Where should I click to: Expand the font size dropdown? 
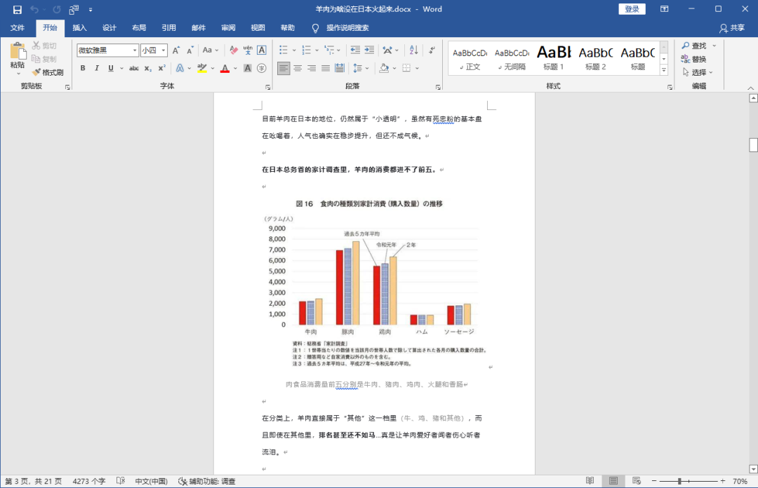164,50
